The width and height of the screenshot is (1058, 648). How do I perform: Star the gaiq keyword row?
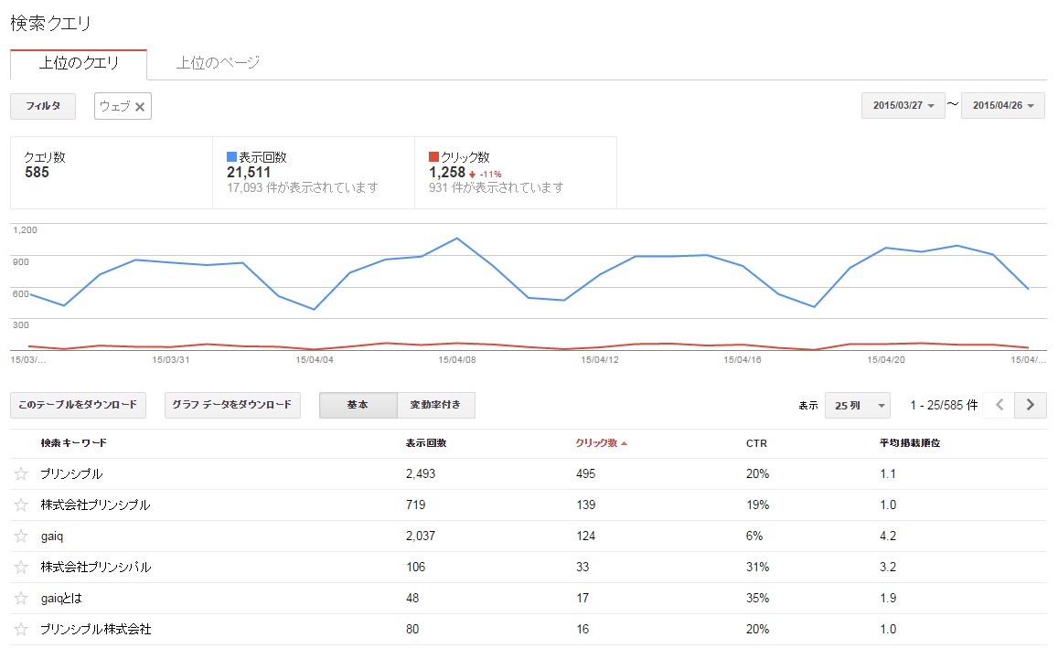tap(22, 536)
